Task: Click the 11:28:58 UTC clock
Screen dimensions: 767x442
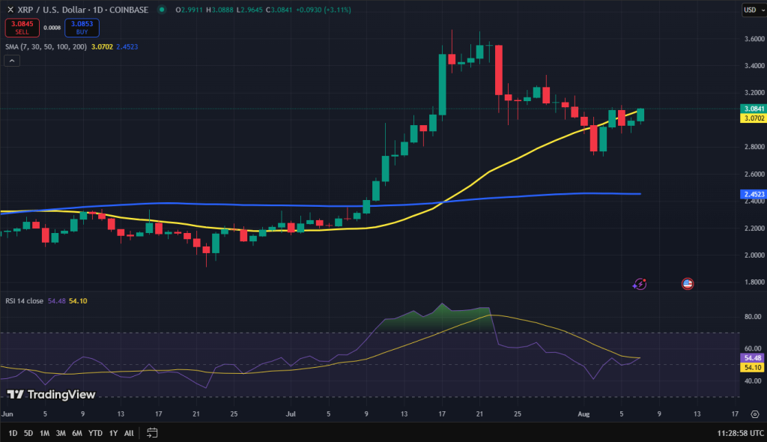Action: click(741, 433)
